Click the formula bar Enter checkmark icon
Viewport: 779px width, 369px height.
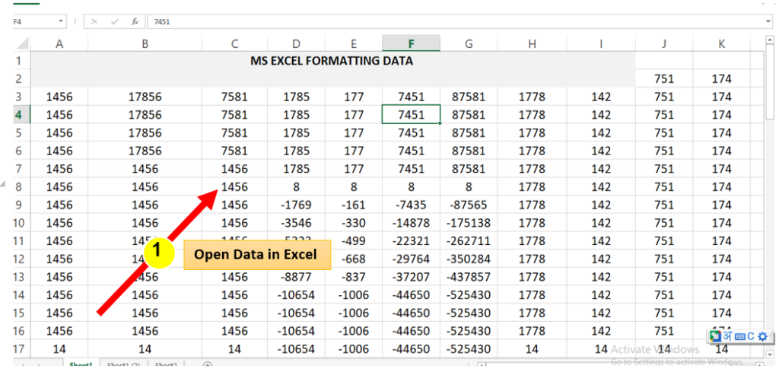pos(115,22)
